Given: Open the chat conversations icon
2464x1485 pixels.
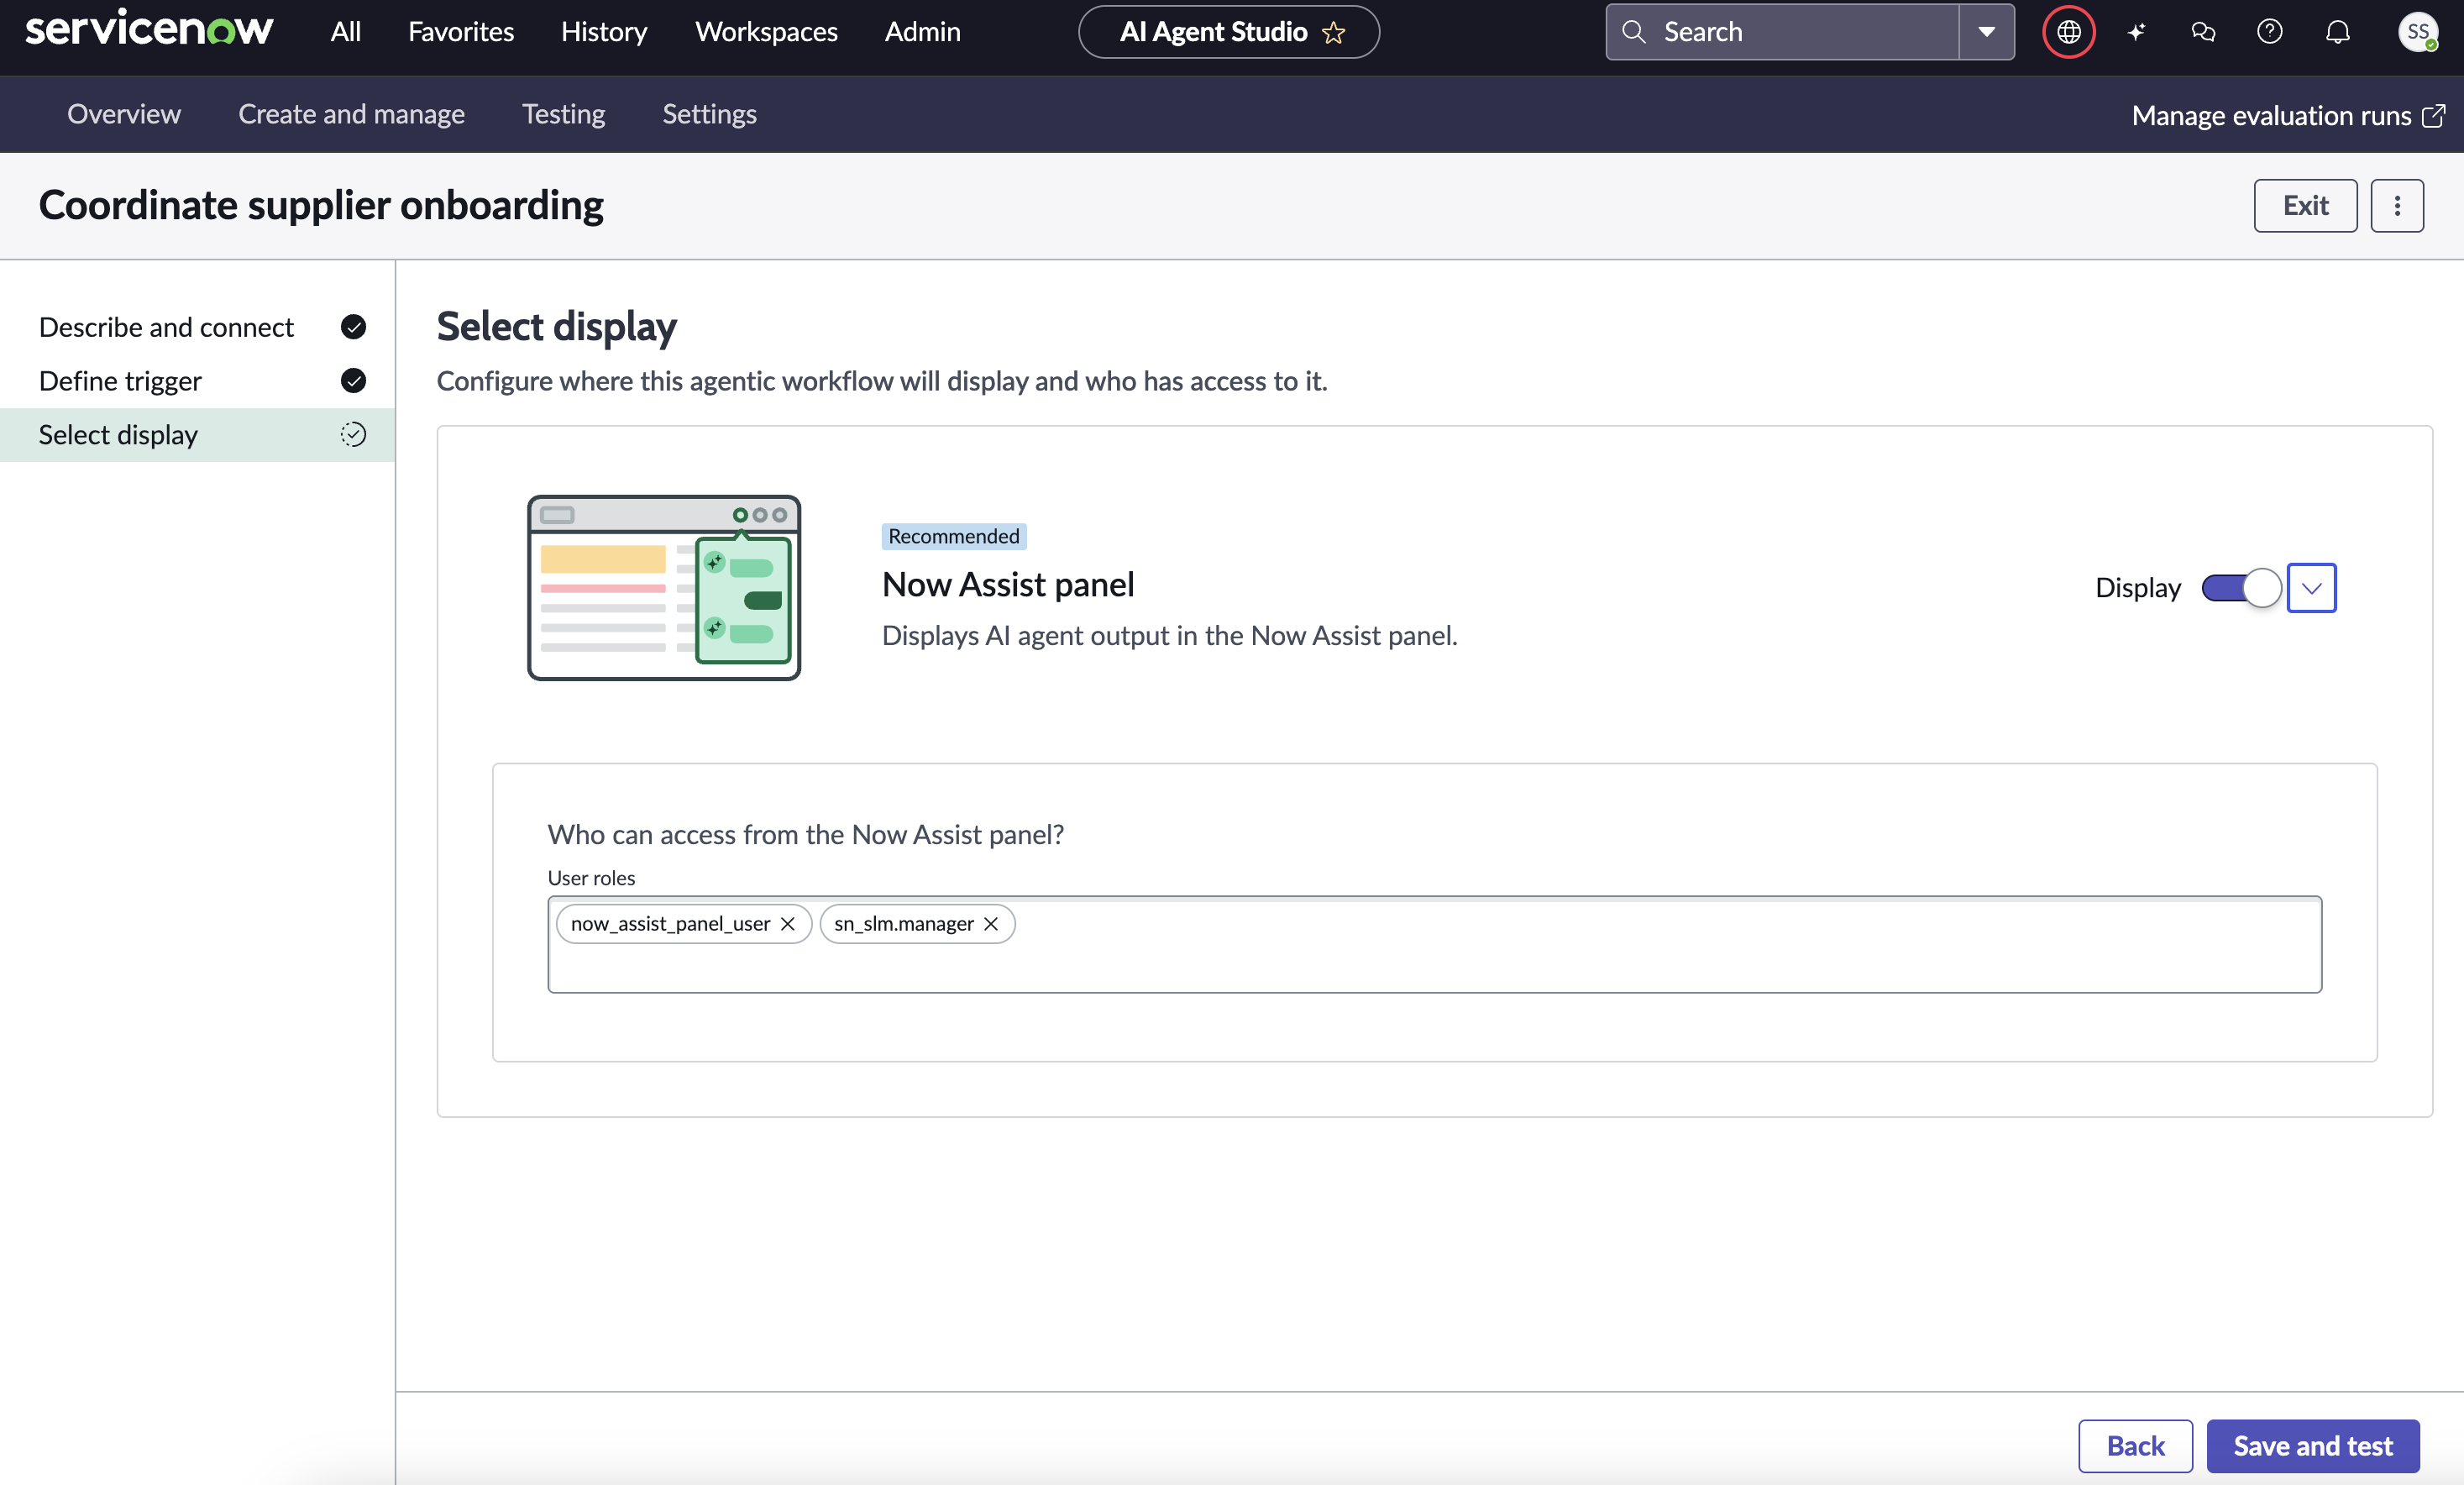Looking at the screenshot, I should pos(2202,32).
